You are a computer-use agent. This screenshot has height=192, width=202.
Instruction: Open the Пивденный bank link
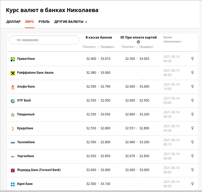[26, 114]
